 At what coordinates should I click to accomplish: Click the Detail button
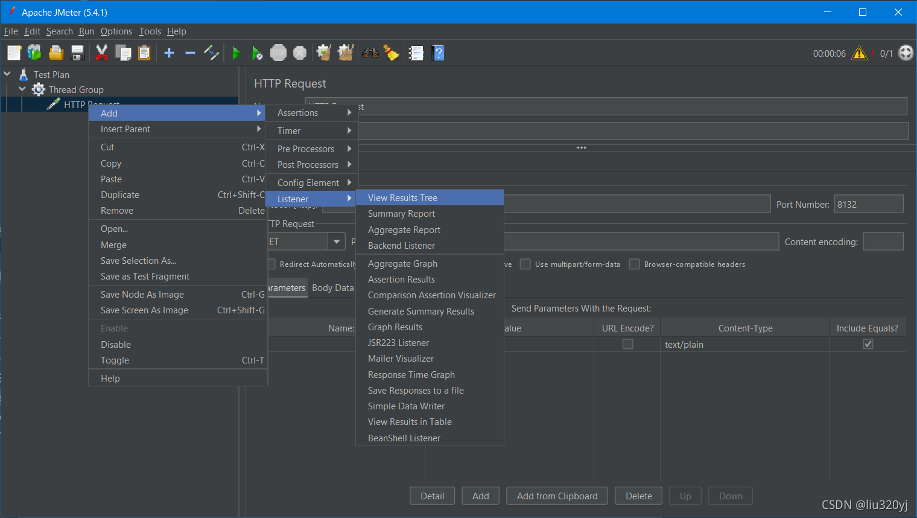coord(433,496)
